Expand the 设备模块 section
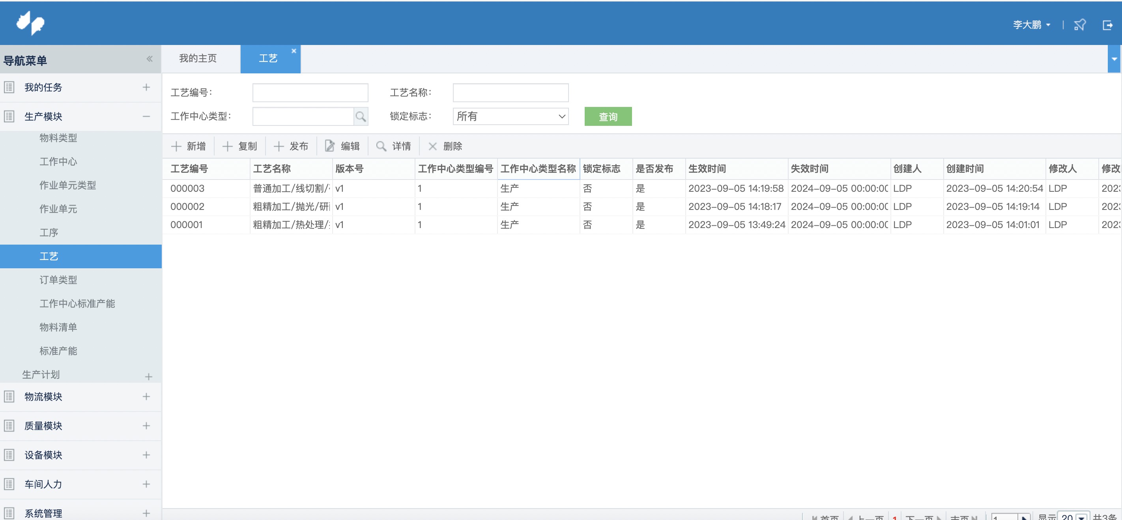The height and width of the screenshot is (520, 1122). point(146,455)
